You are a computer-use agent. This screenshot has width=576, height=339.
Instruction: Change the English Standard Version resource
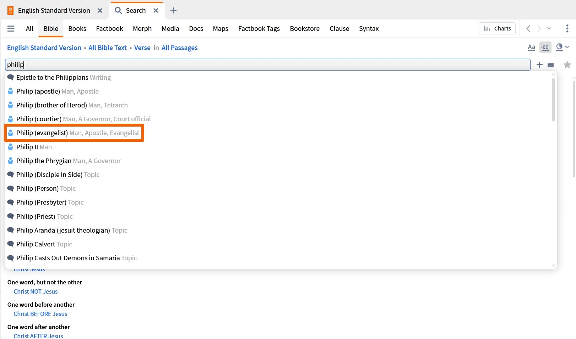[x=44, y=48]
